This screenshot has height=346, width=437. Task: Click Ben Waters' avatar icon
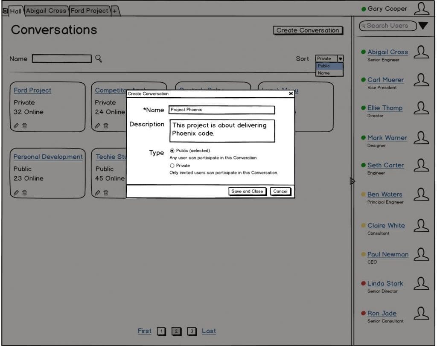421,194
